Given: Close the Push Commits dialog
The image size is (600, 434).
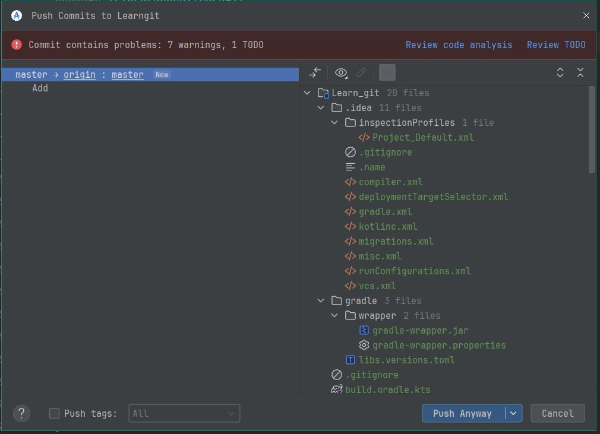Looking at the screenshot, I should pos(586,15).
